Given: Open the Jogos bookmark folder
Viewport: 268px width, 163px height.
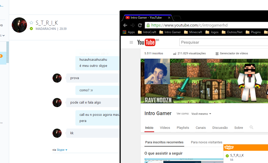Looking at the screenshot, I should 212,32.
